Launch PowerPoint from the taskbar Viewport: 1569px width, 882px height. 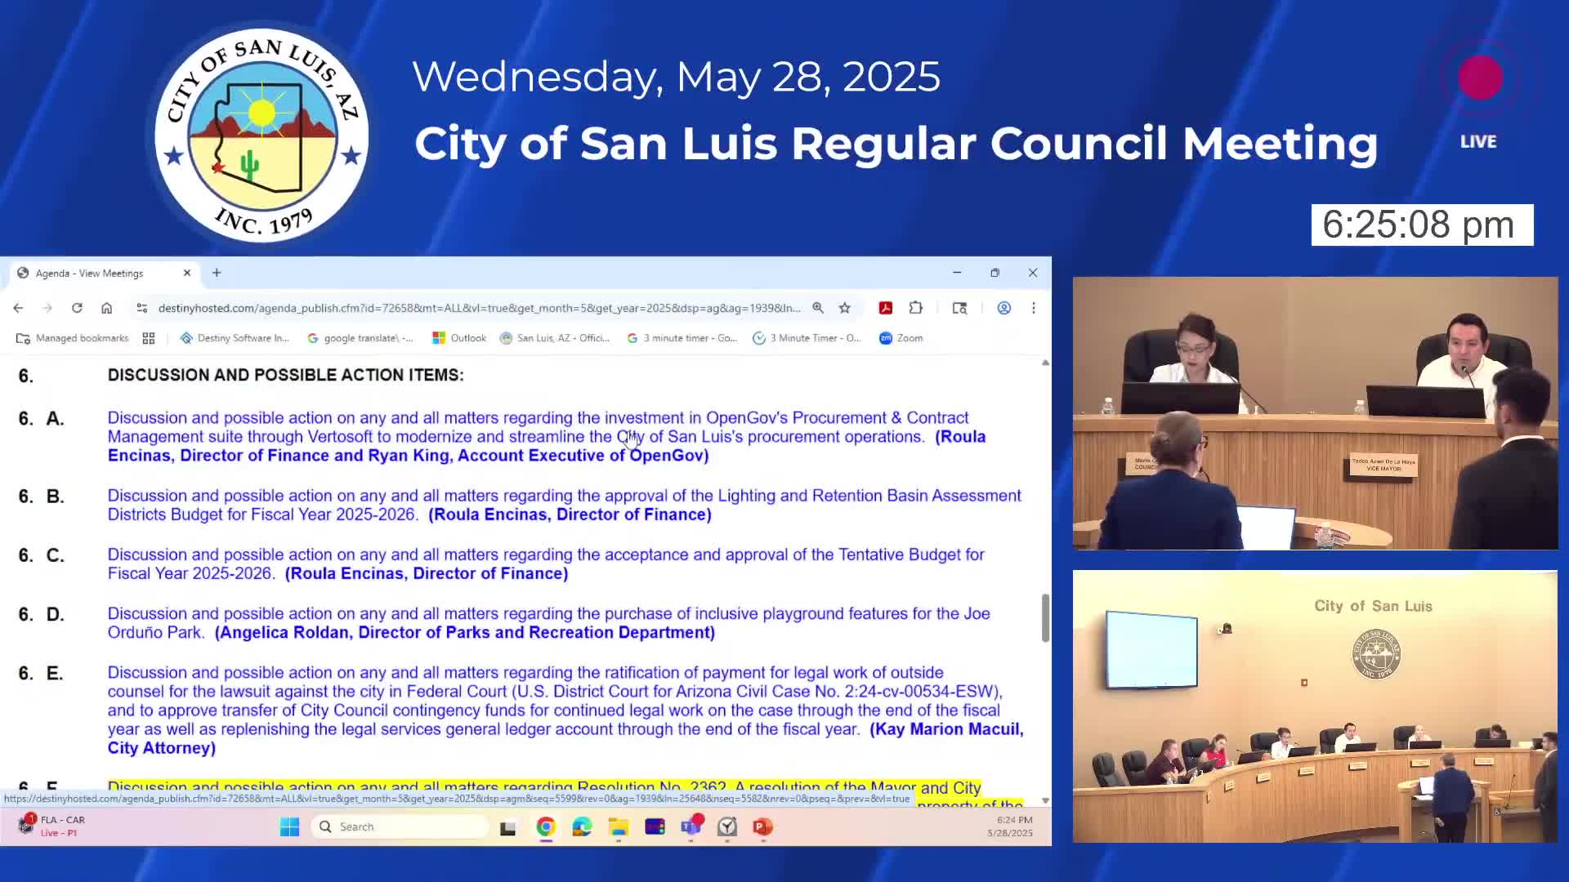tap(762, 827)
